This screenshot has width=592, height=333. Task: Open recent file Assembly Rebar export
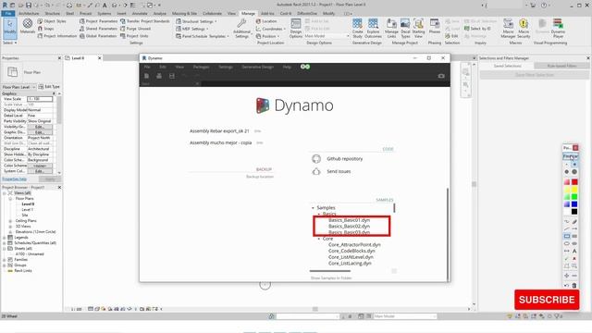(219, 131)
